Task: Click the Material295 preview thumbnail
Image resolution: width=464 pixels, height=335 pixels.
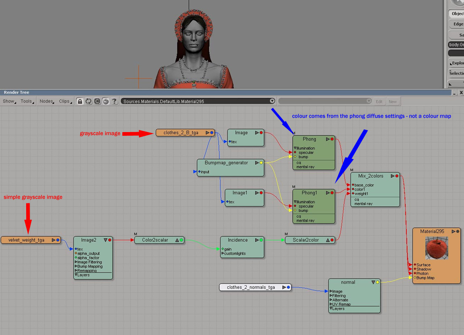Action: (x=437, y=248)
